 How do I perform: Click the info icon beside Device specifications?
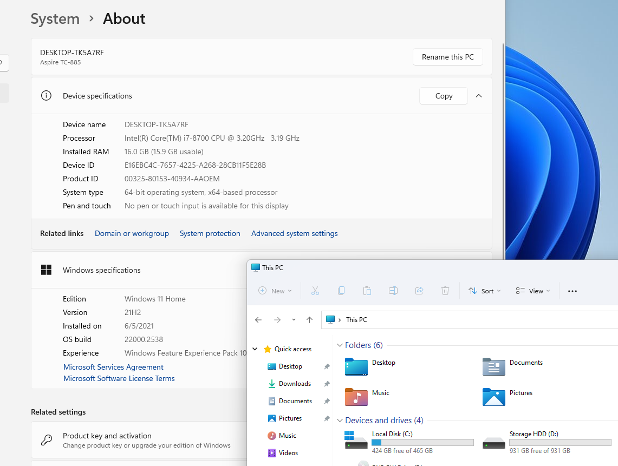click(x=46, y=96)
